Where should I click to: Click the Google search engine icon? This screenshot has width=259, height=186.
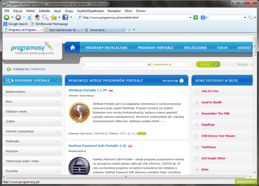[x=203, y=17]
